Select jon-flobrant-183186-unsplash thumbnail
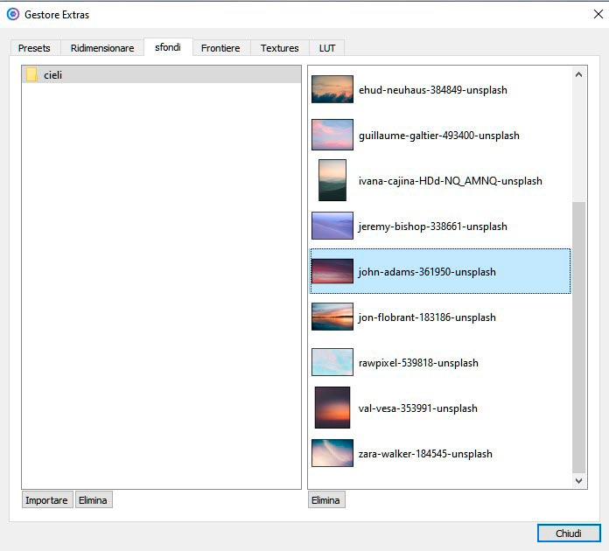The width and height of the screenshot is (609, 551). coord(332,317)
